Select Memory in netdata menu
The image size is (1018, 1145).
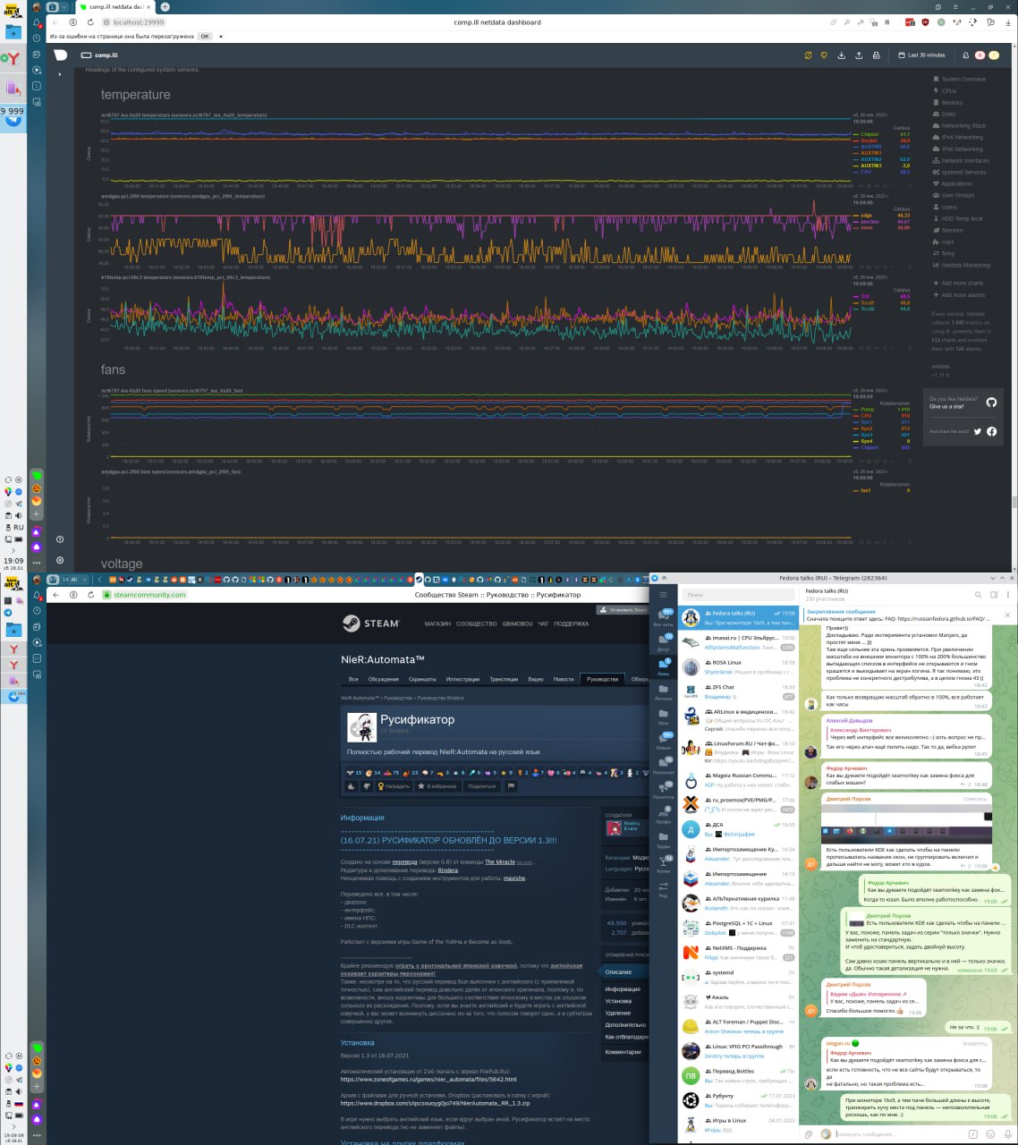coord(946,103)
